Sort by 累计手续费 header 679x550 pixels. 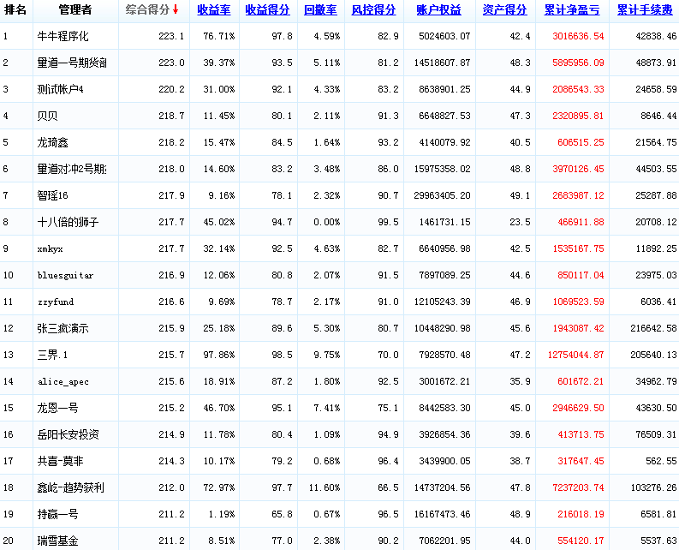(646, 10)
